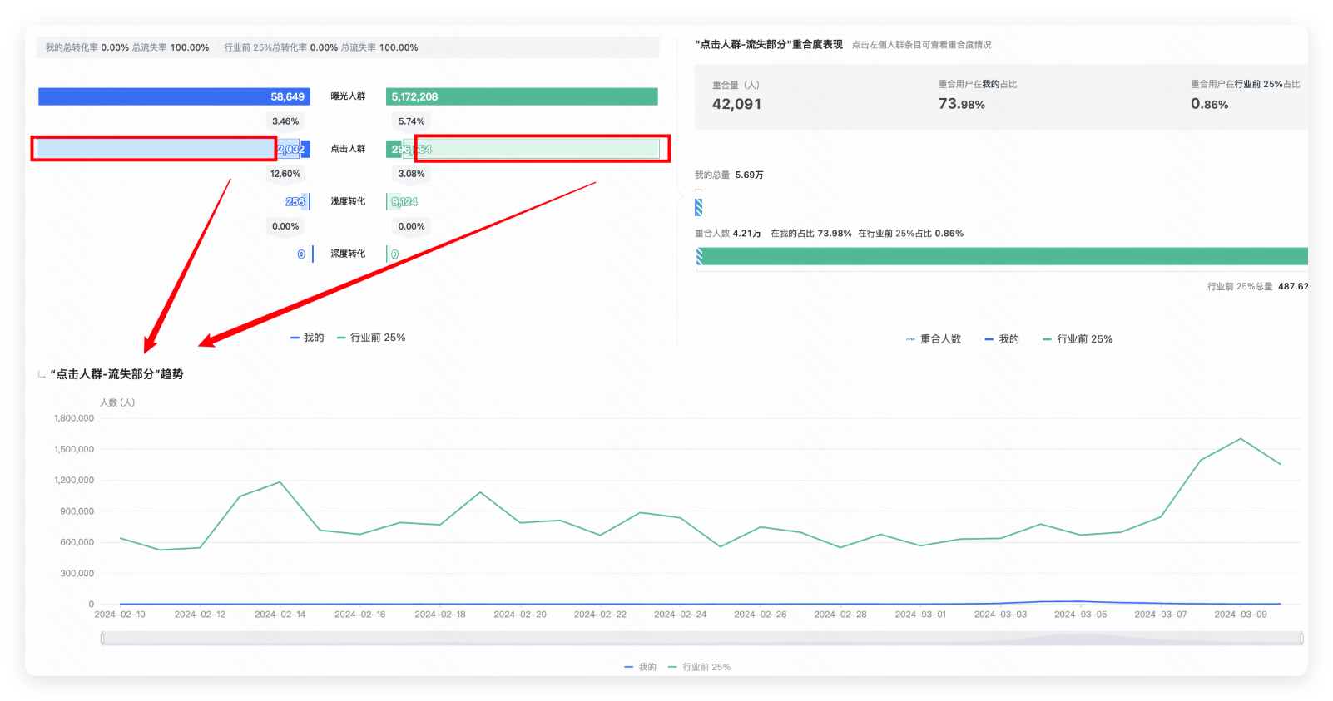Image resolution: width=1333 pixels, height=701 pixels.
Task: Toggle 重合人数 legend in the overlap chart
Action: [x=934, y=339]
